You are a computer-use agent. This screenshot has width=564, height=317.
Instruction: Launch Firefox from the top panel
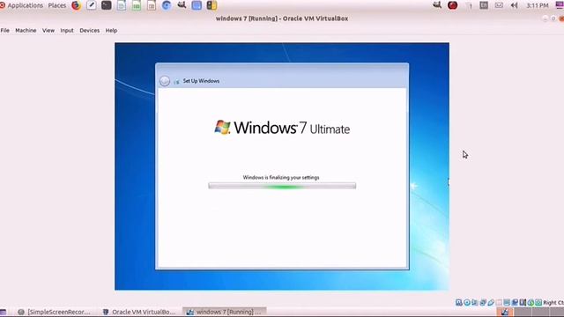[77, 5]
